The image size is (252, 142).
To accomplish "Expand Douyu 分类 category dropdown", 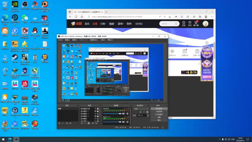I will 103,24.
